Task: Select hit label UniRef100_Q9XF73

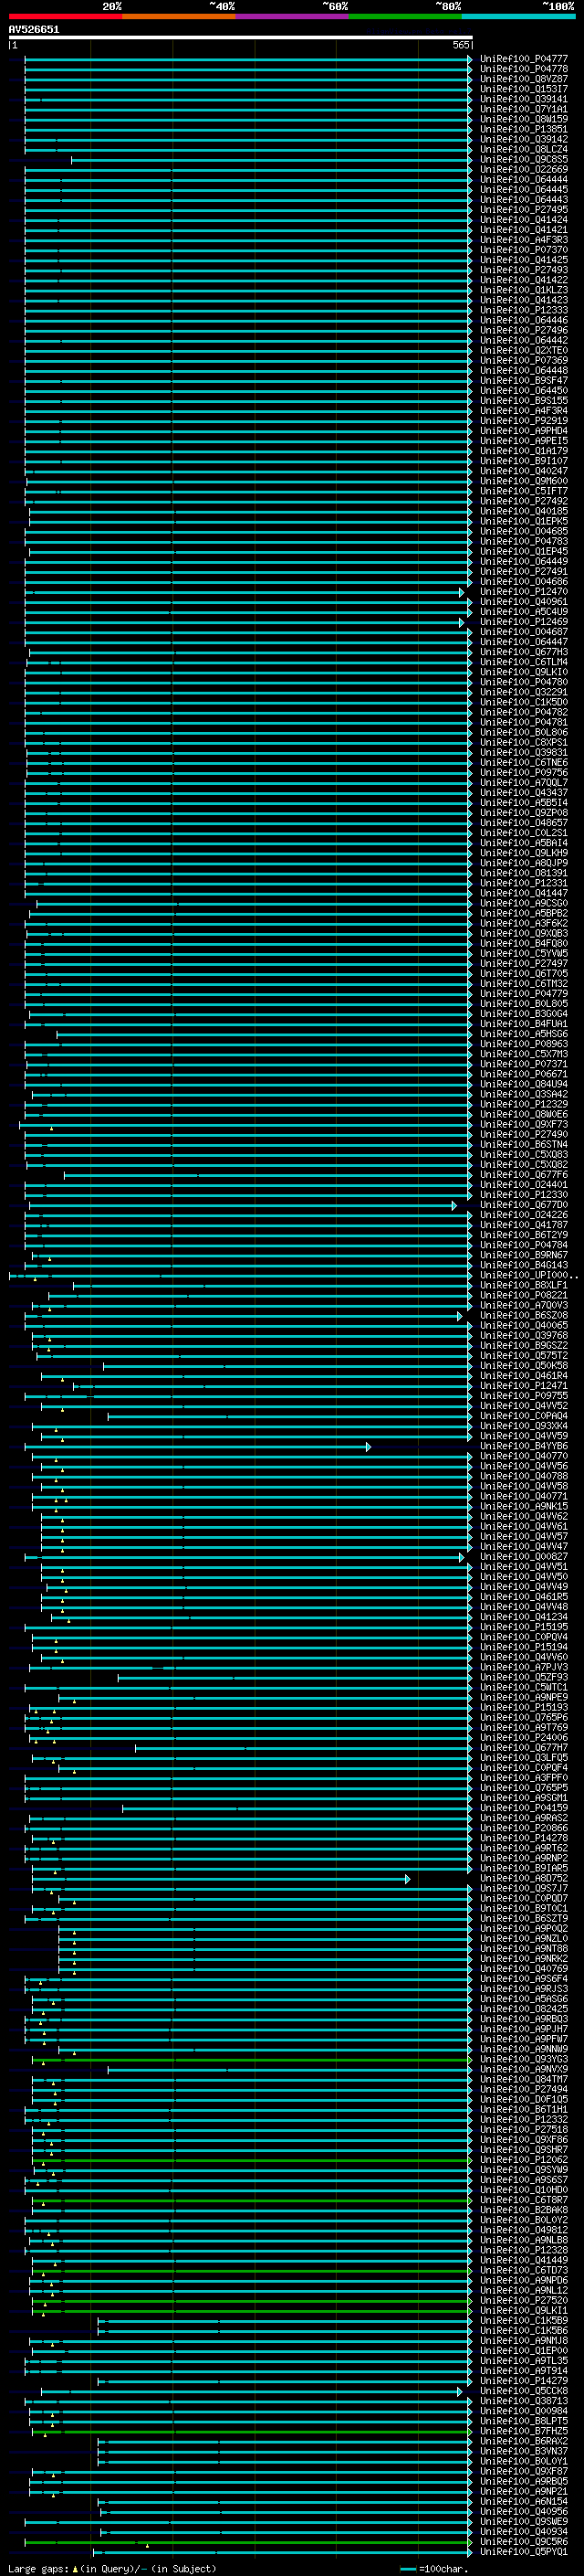Action: point(524,1124)
